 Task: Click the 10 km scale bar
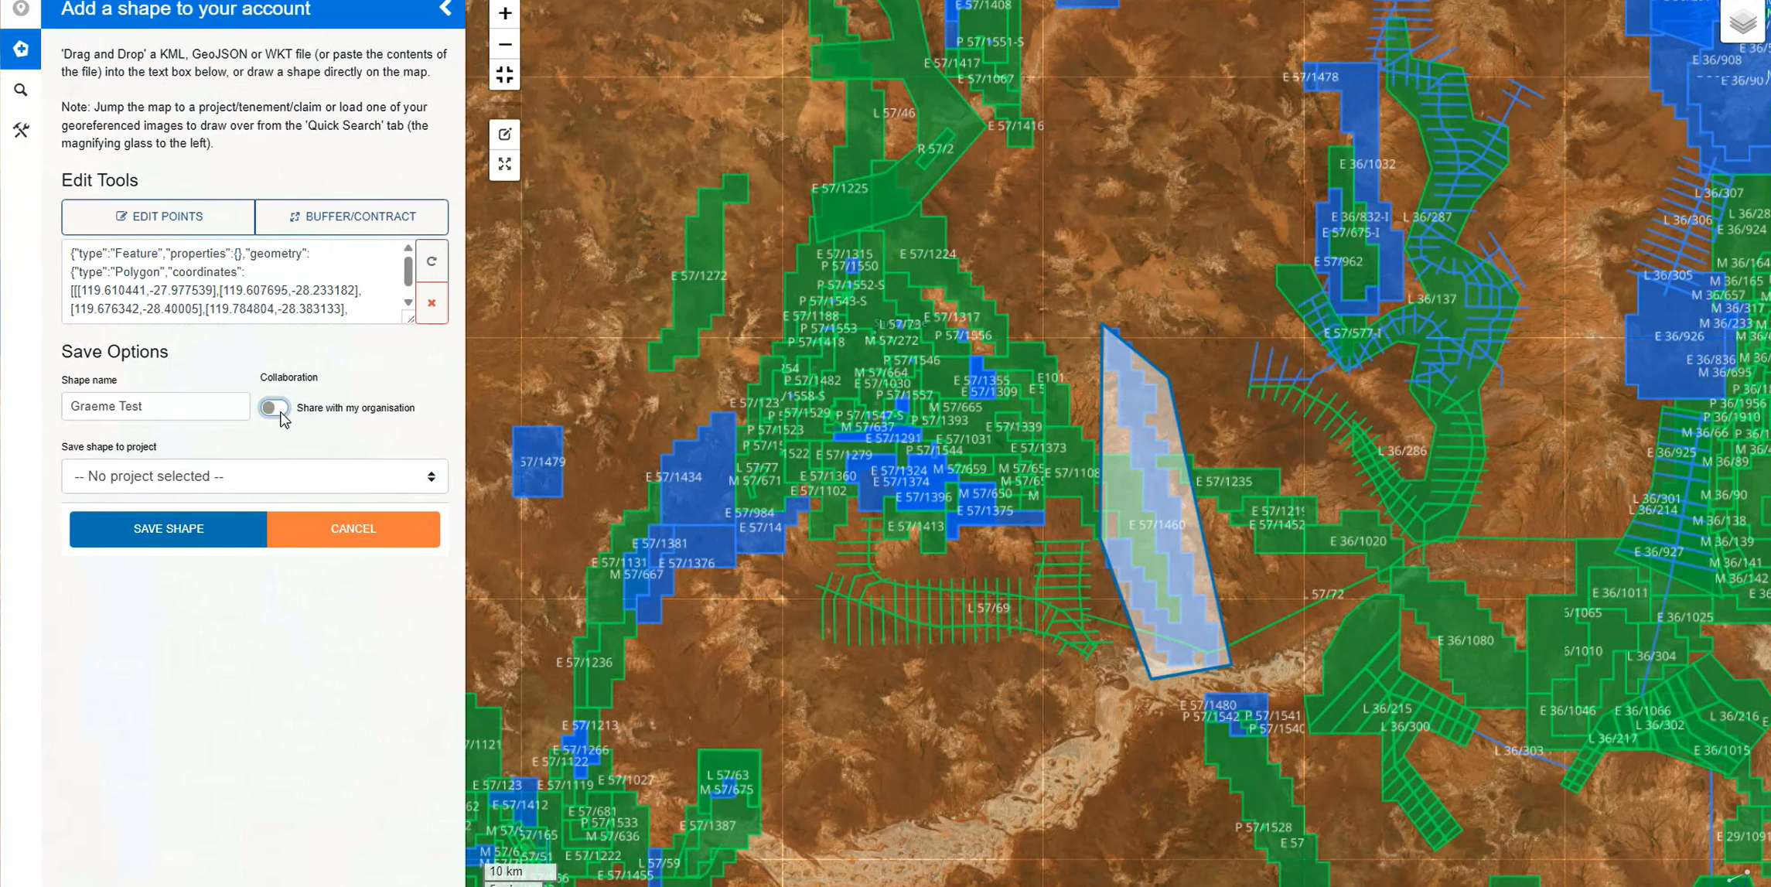[x=520, y=872]
